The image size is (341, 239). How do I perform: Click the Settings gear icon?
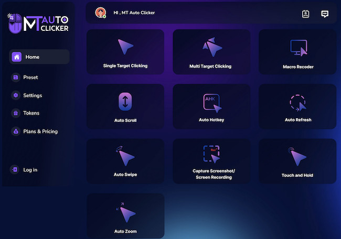[16, 95]
